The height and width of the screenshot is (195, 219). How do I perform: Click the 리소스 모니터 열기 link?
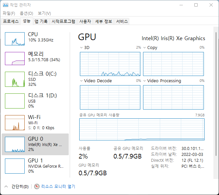pyautogui.click(x=58, y=186)
